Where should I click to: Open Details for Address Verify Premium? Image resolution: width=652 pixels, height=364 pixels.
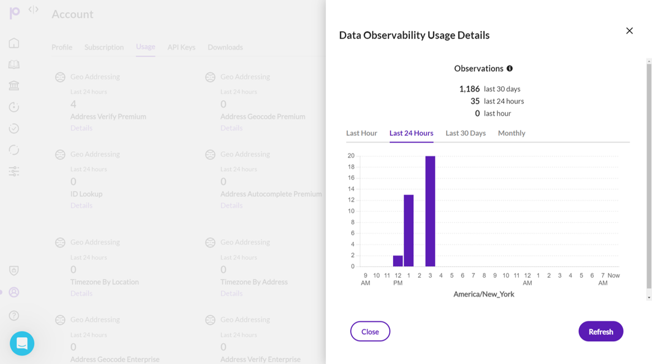click(81, 128)
